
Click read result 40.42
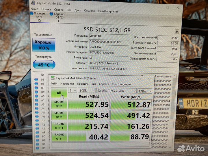click(88, 137)
